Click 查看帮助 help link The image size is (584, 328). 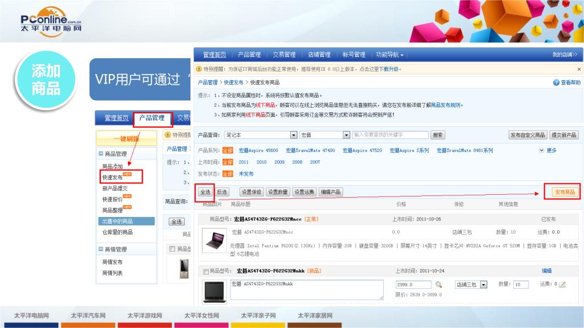coord(570,83)
